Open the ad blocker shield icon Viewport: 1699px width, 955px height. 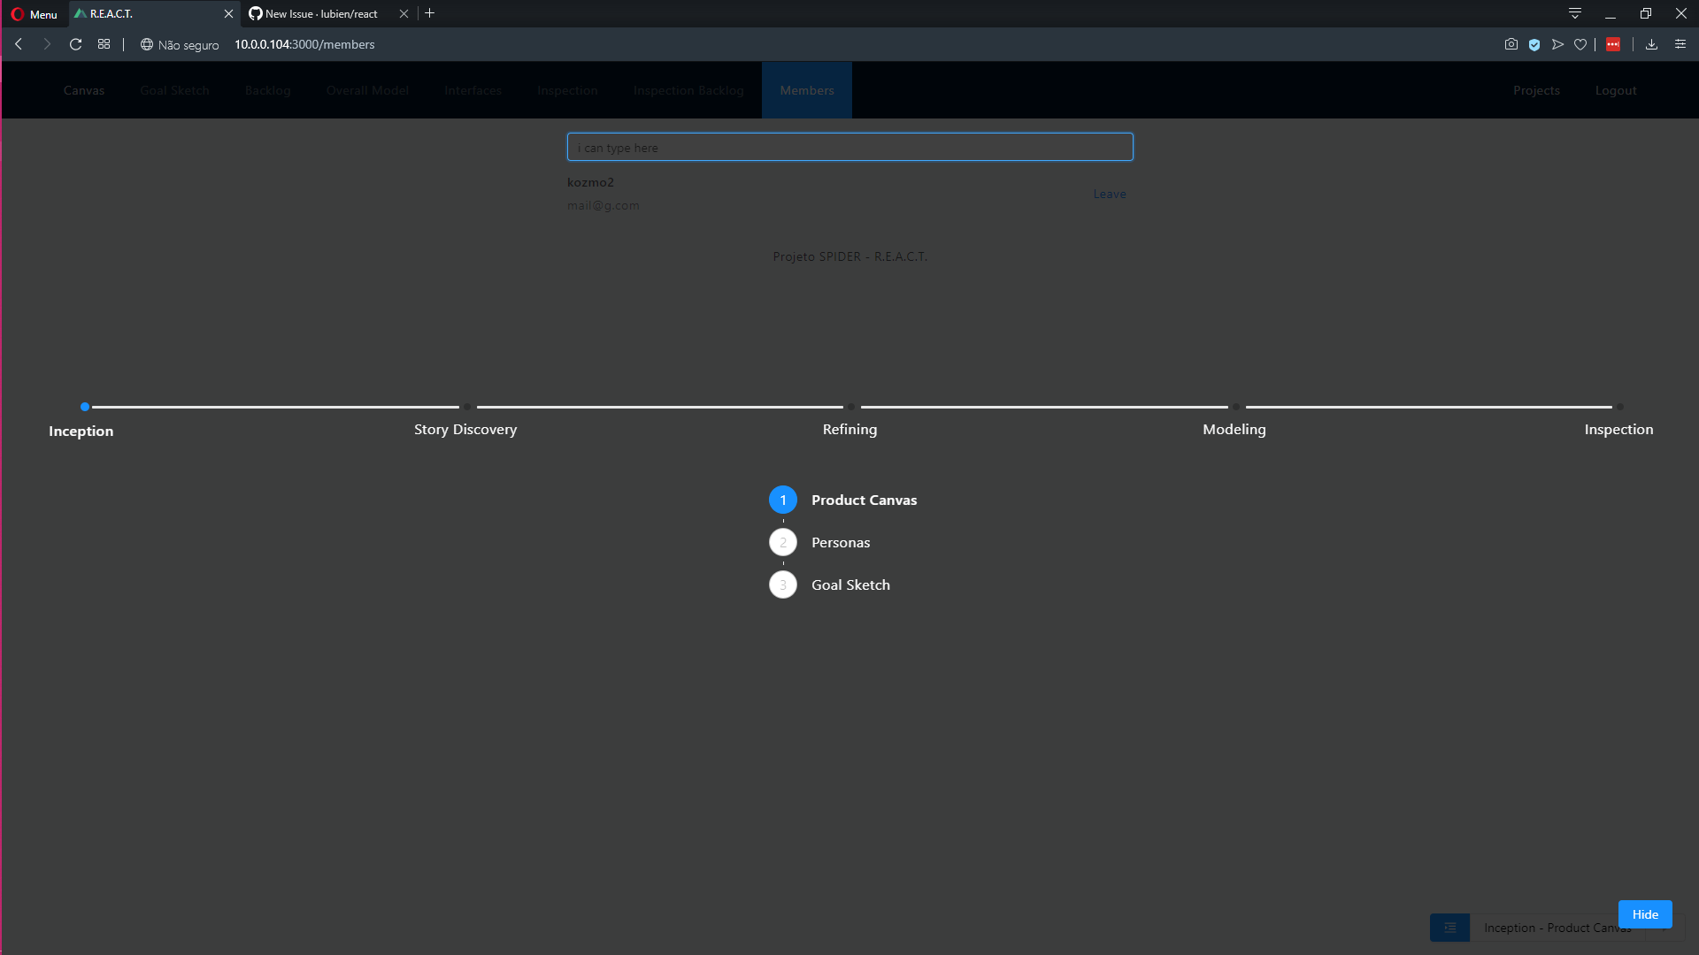pos(1534,44)
